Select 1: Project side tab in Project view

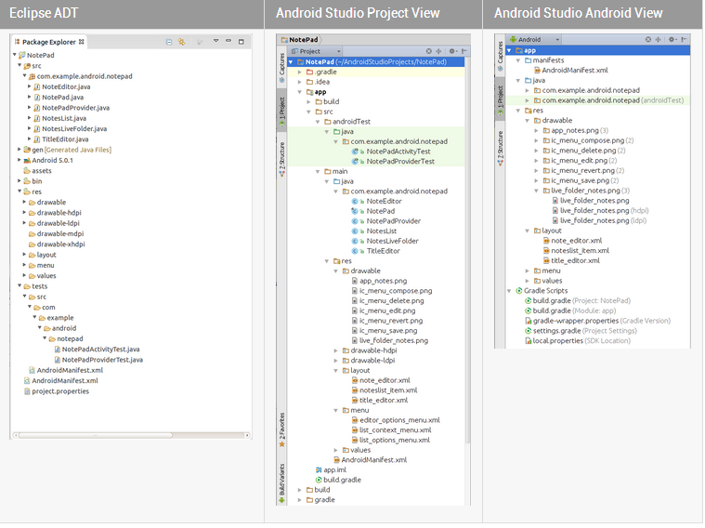(282, 112)
